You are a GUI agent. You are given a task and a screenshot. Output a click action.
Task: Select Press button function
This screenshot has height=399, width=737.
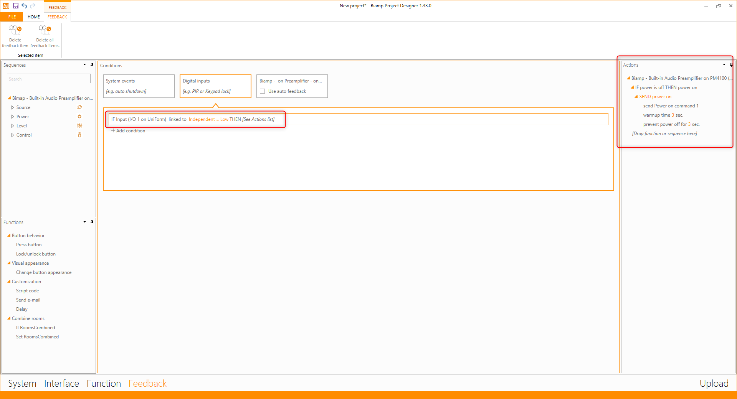point(29,245)
